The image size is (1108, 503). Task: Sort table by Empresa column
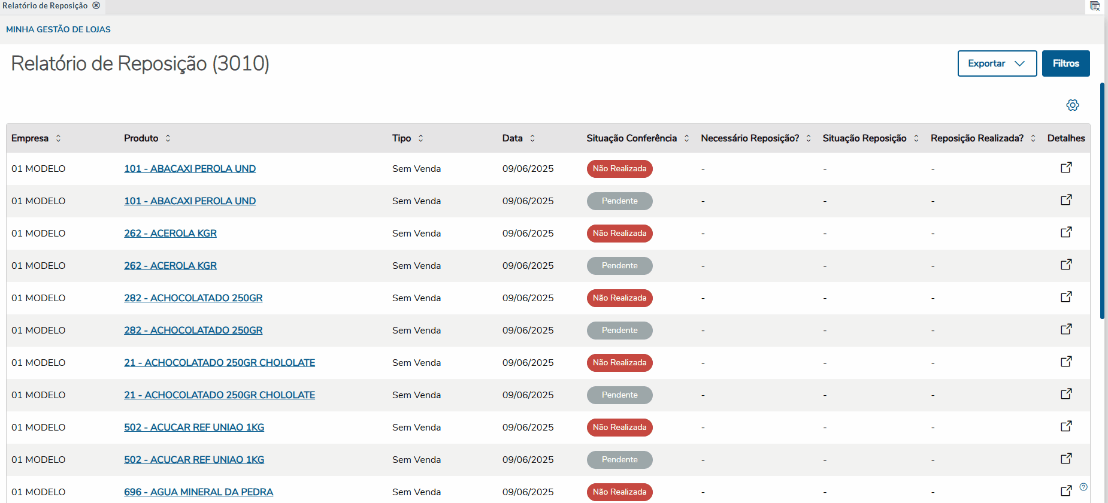[x=58, y=138]
